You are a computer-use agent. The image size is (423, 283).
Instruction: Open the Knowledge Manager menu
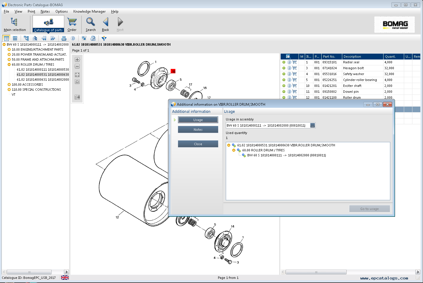point(89,11)
